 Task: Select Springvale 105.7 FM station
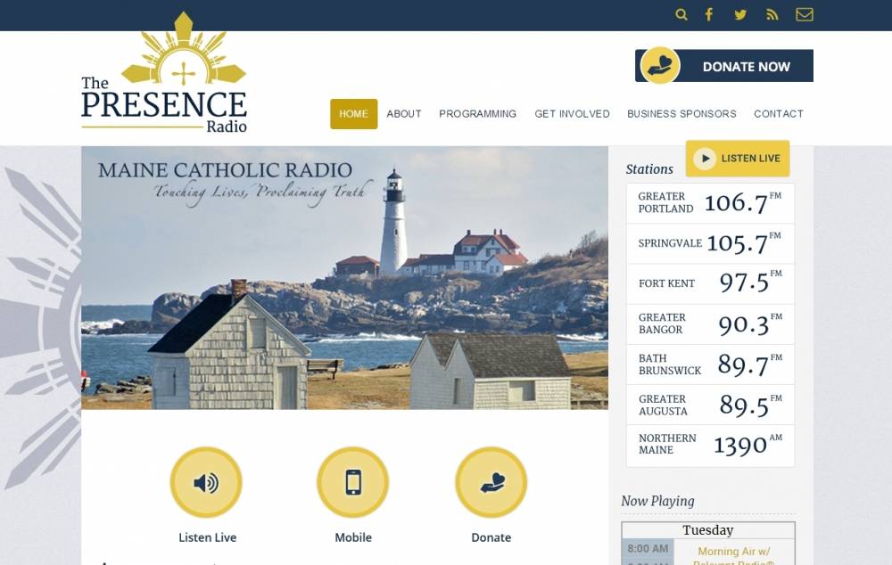pyautogui.click(x=710, y=243)
